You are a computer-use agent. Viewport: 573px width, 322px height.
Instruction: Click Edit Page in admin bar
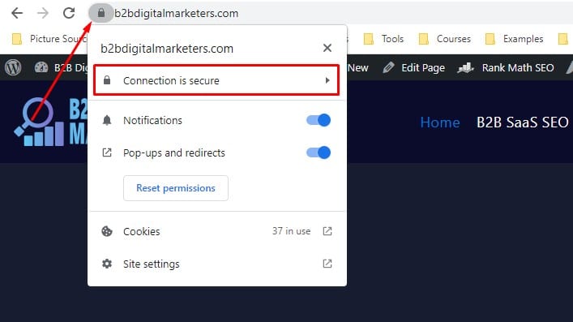pos(423,67)
